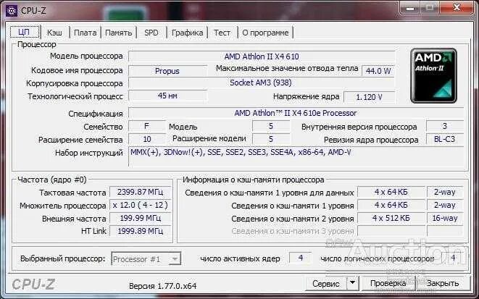Click the core voltage value 1.120 V

(x=369, y=97)
